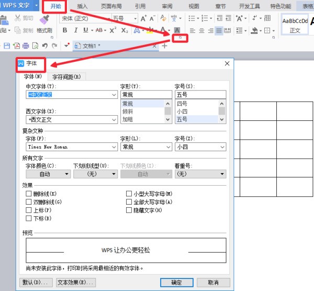
Task: Toggle italic formatting in ribbon
Action: point(75,30)
